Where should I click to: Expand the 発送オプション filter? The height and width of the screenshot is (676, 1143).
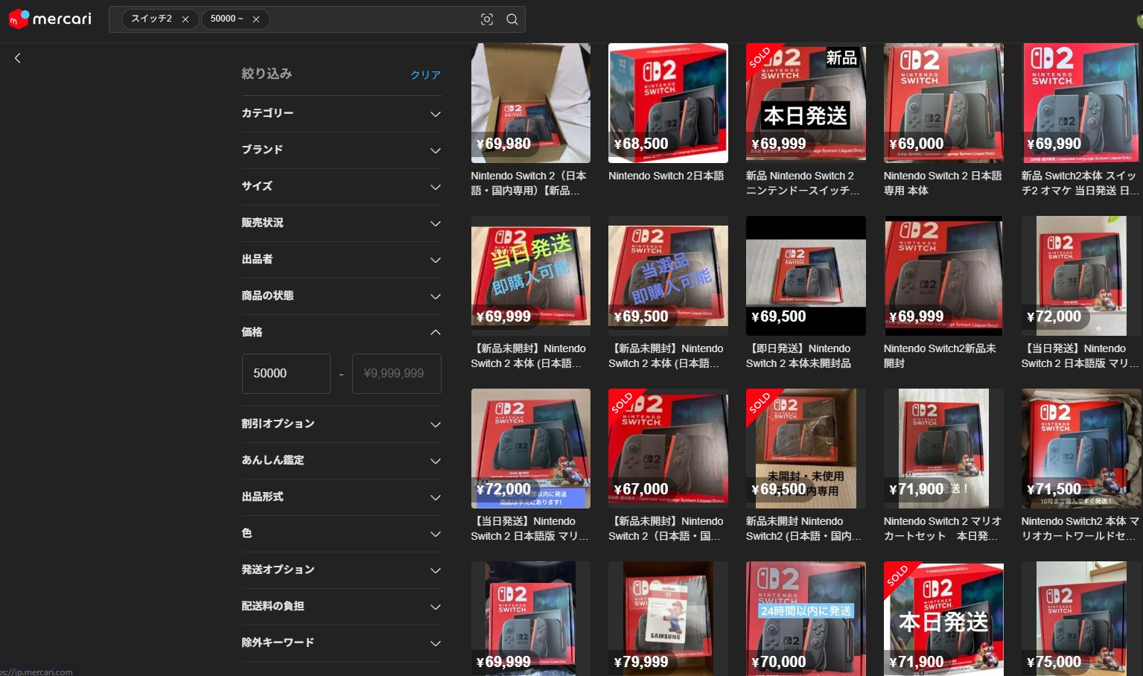341,570
